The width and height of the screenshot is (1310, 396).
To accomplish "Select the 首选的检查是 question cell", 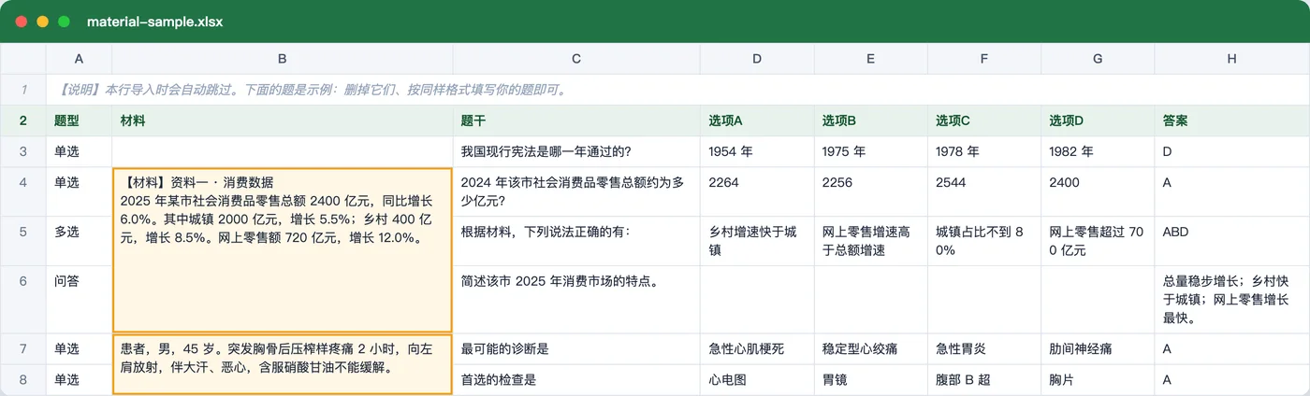I will [576, 380].
